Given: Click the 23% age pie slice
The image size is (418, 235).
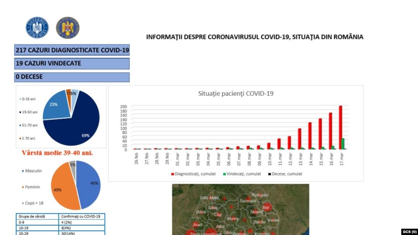Looking at the screenshot, I should pos(54,106).
